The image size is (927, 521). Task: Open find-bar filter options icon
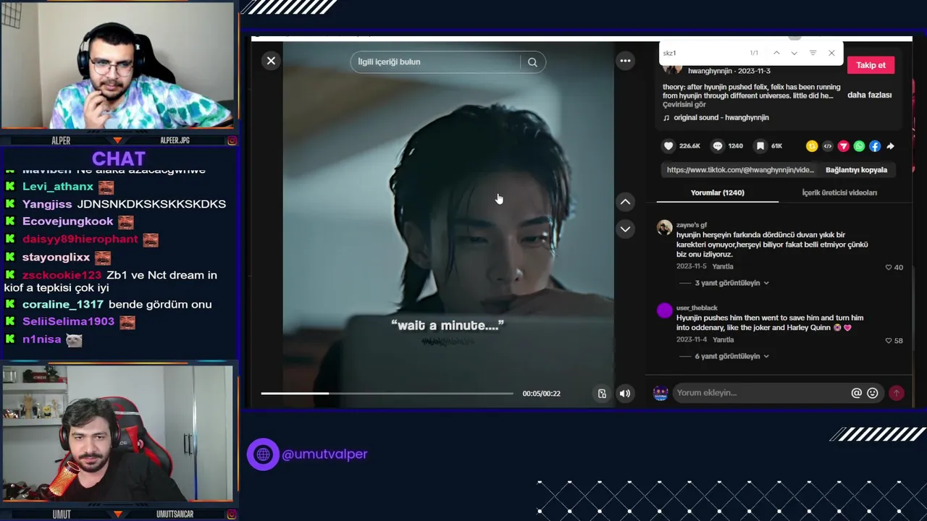click(x=813, y=53)
